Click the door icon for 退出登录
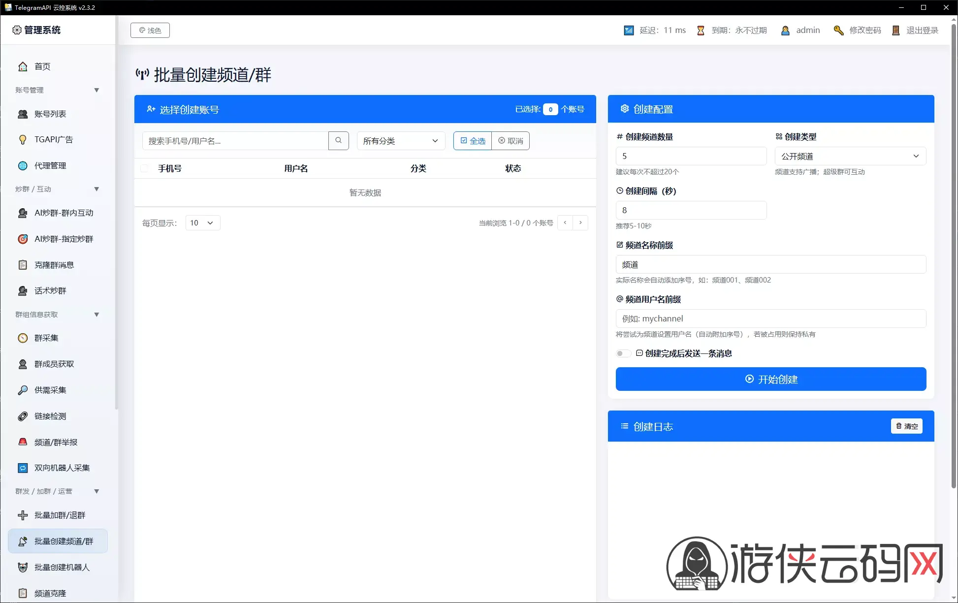This screenshot has width=958, height=603. [x=896, y=31]
